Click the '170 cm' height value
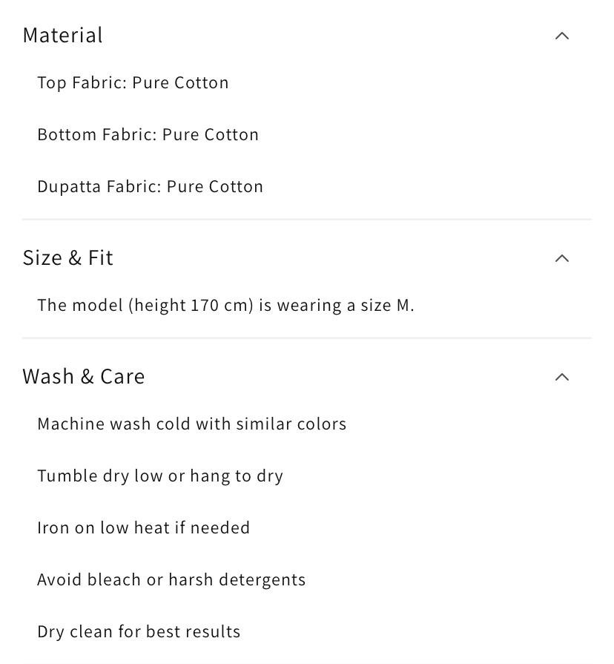The height and width of the screenshot is (664, 614). [222, 305]
